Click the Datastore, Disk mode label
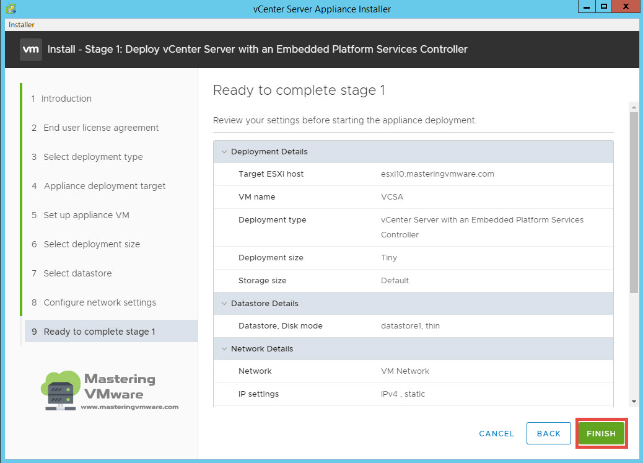Image resolution: width=643 pixels, height=463 pixels. coord(281,326)
